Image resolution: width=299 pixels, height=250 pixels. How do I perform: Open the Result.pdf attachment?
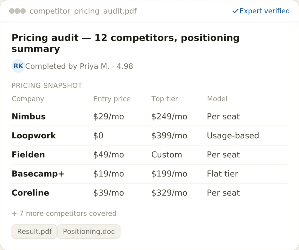coord(34,231)
